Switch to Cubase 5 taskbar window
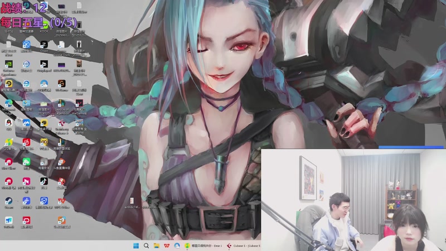446x251 pixels. click(244, 245)
